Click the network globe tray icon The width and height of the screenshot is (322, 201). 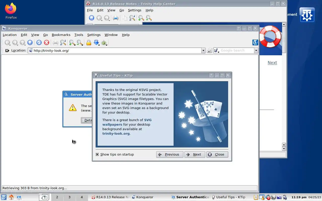tap(273, 197)
